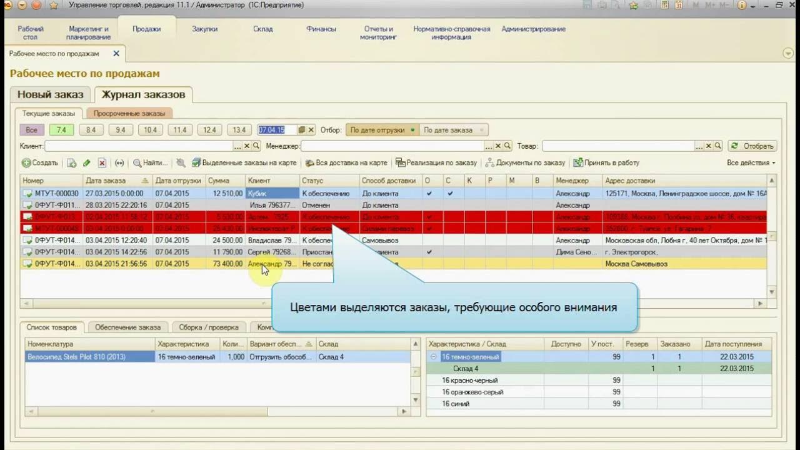Filter orders by date 13.4
This screenshot has height=450, width=800.
[x=239, y=130]
